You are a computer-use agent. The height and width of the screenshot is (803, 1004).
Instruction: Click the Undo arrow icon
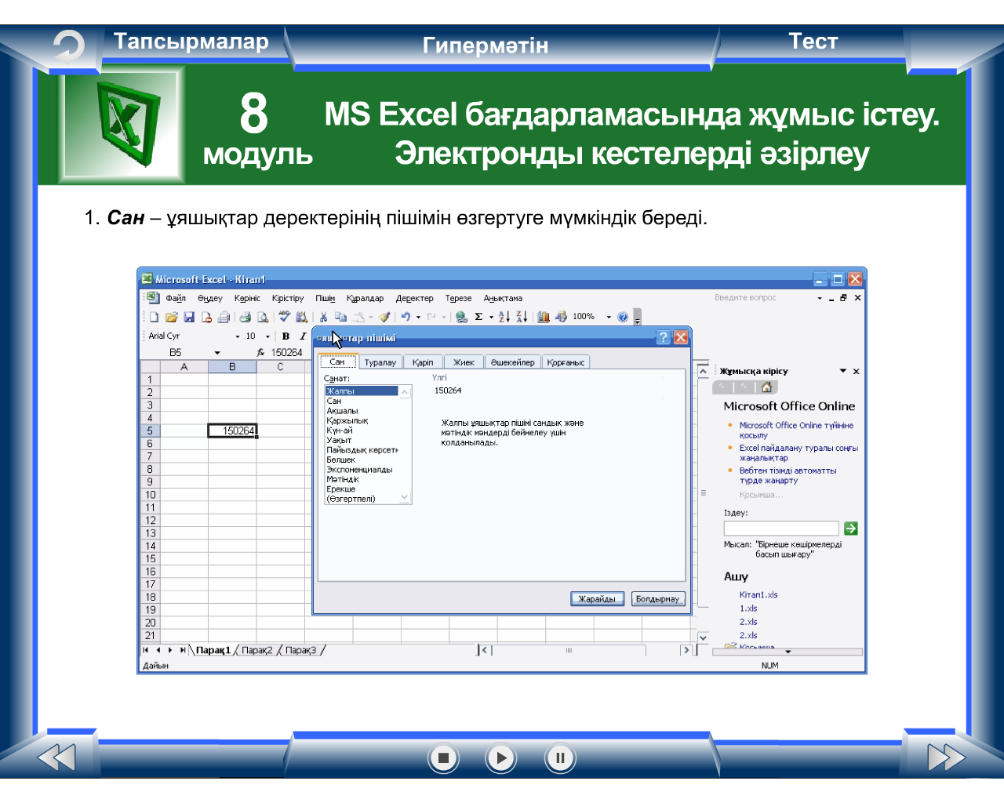406,317
